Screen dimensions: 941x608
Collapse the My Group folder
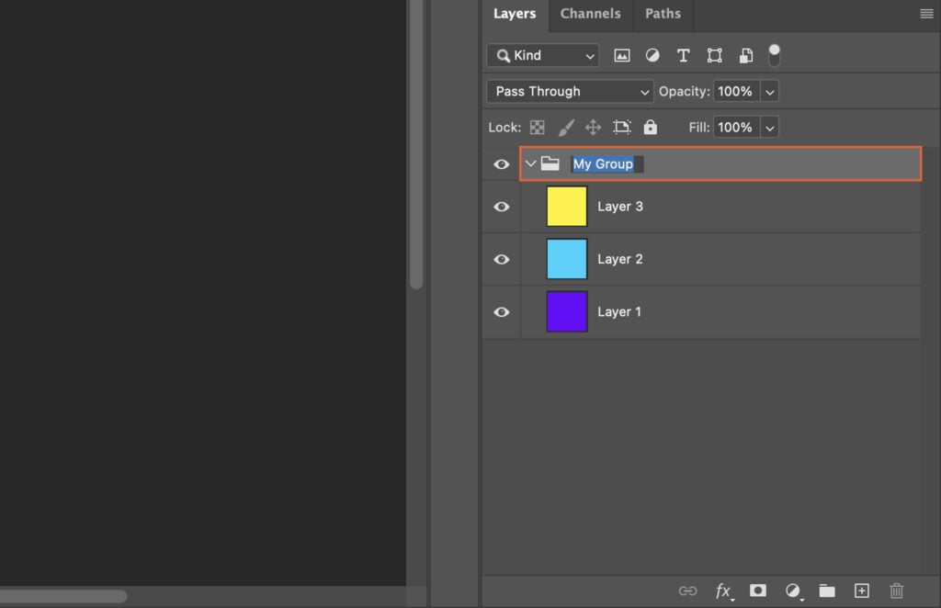coord(530,163)
